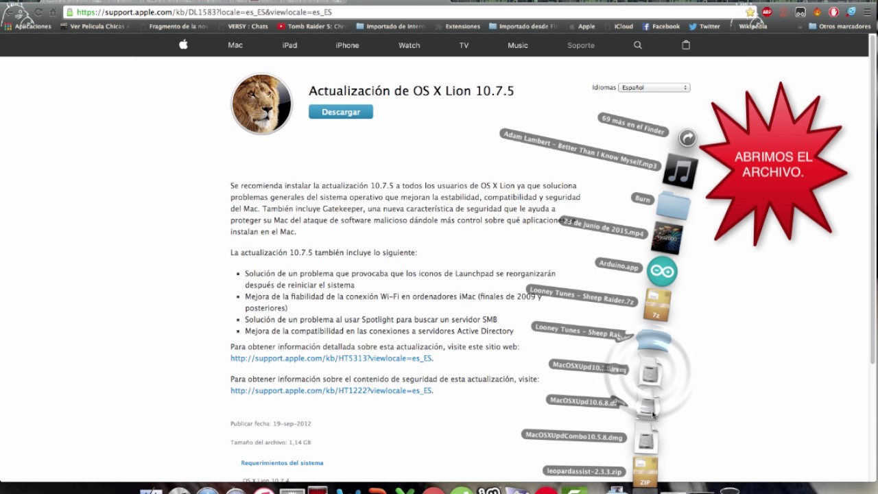Click the 'MacOSXUpdCombo10.5.8.dmg' stack label
Screen dimensions: 878x494
(x=573, y=436)
